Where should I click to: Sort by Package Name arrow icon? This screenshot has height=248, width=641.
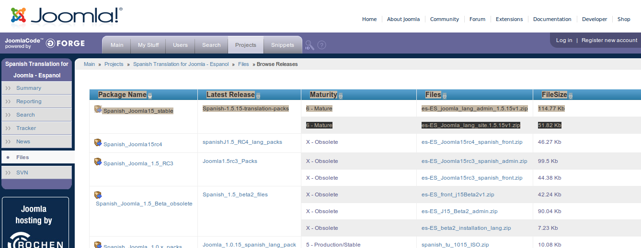coord(149,96)
